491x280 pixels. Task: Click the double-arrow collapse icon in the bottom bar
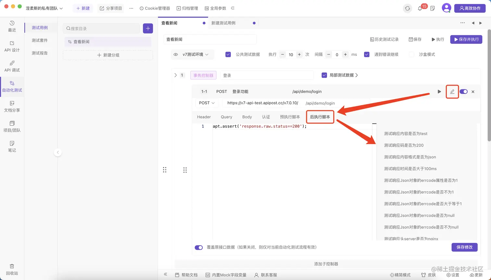coord(165,274)
